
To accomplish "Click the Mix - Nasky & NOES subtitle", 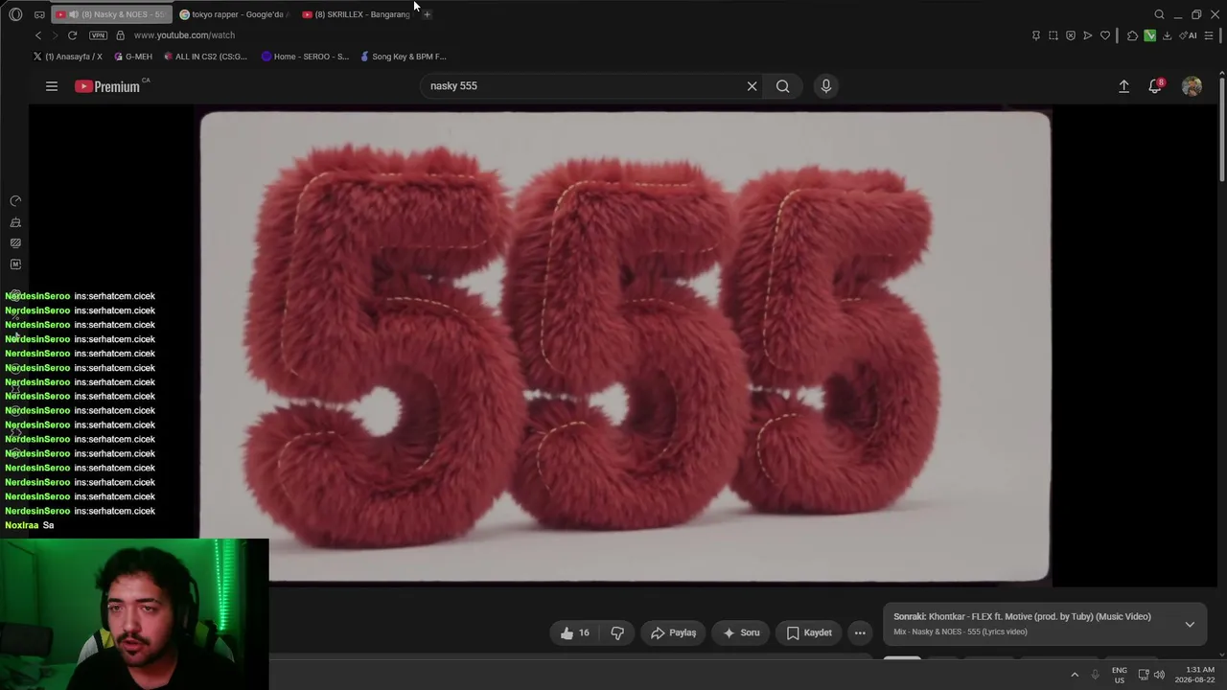I will point(961,632).
